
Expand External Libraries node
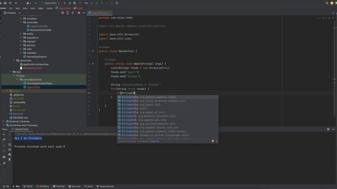click(3, 121)
